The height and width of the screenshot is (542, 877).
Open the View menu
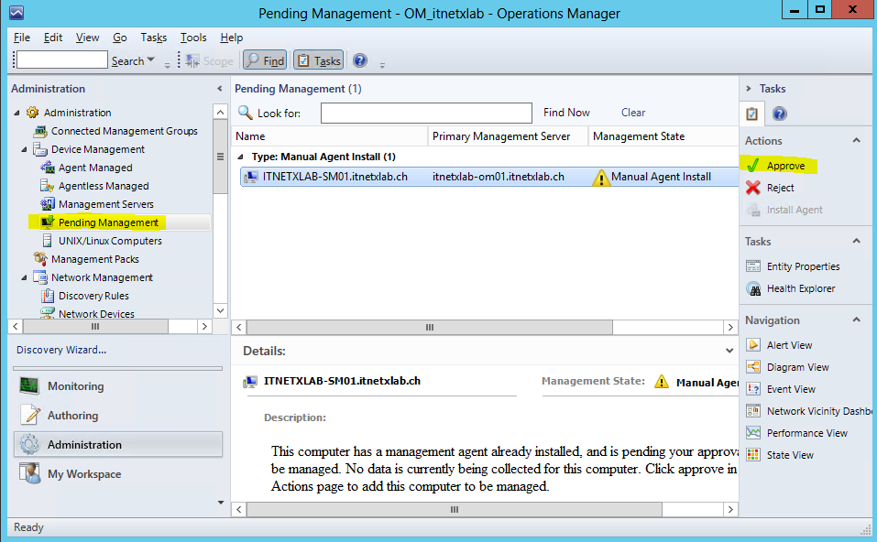[87, 38]
